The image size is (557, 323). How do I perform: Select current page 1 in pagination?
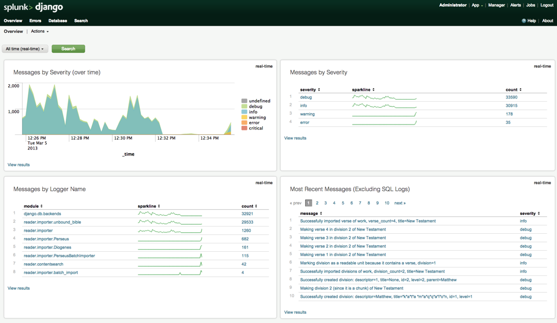(x=308, y=203)
